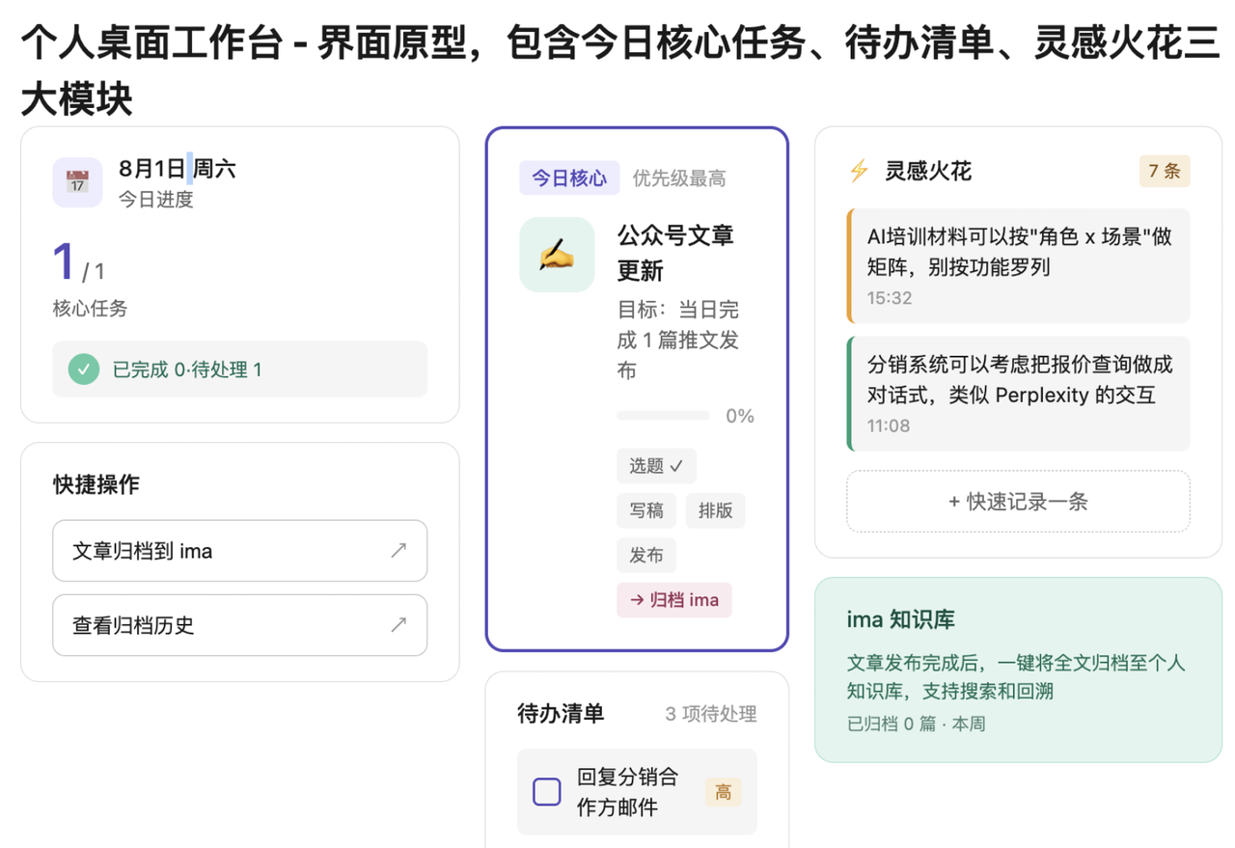Click the 目标：当日完成 1 篇推文发布 text

click(x=679, y=341)
